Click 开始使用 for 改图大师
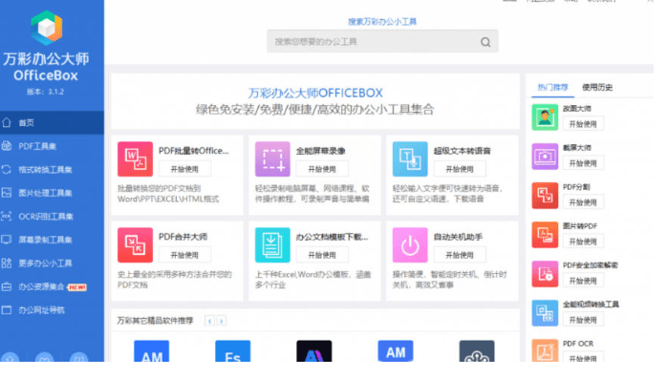The height and width of the screenshot is (378, 668). pos(583,124)
